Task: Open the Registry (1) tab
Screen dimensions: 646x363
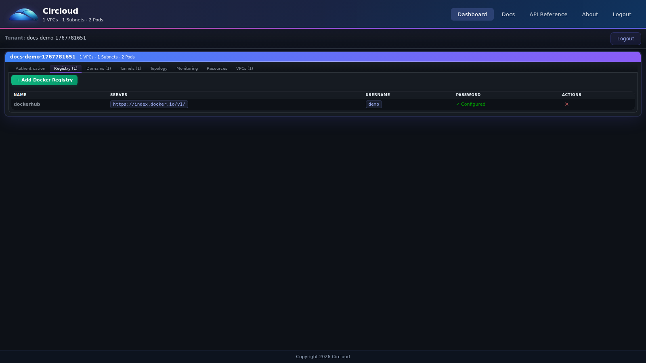Action: pyautogui.click(x=66, y=68)
